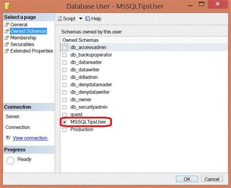
Task: Click the database cylinder icon in title bar
Action: 7,6
